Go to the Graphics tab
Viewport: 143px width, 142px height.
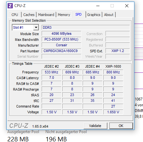(x=94, y=15)
